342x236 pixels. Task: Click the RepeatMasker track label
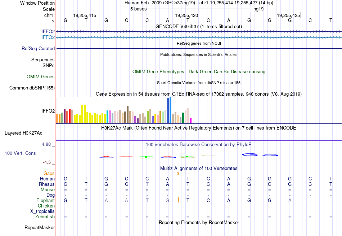tap(40, 227)
